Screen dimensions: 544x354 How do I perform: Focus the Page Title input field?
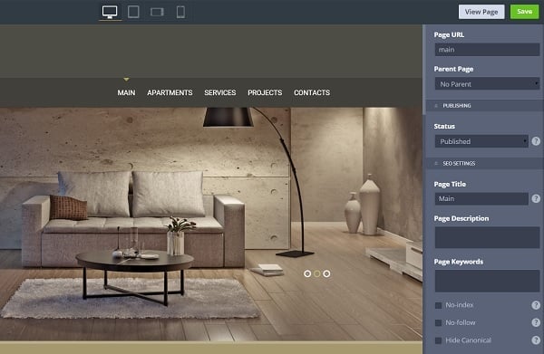(481, 199)
